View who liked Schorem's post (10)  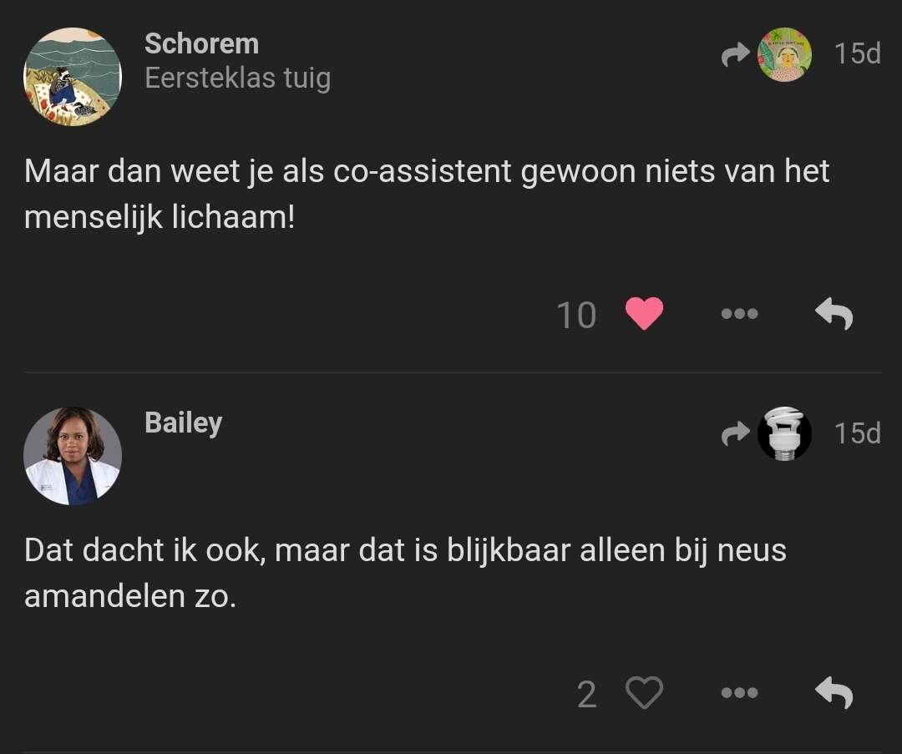click(x=575, y=315)
